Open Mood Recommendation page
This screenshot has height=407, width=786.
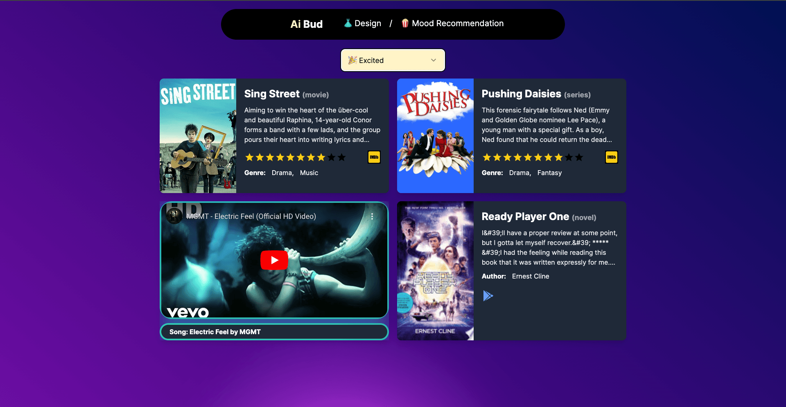point(452,23)
